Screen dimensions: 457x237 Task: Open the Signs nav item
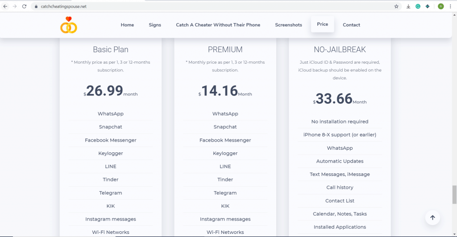pos(155,25)
